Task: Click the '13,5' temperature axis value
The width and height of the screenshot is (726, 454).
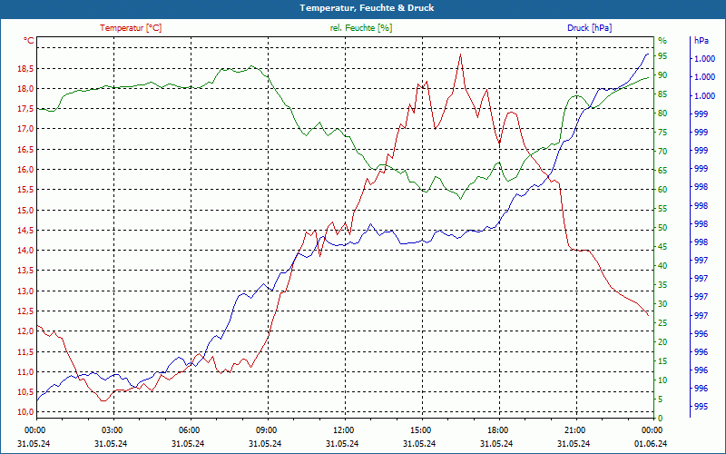Action: pos(25,271)
